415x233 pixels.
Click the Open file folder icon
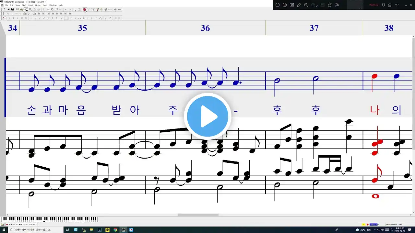pos(8,9)
